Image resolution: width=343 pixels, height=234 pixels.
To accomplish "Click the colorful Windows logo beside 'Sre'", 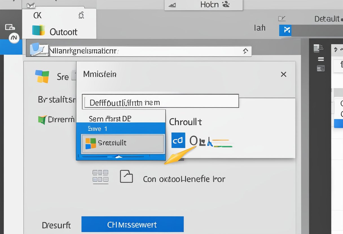I will pos(43,75).
